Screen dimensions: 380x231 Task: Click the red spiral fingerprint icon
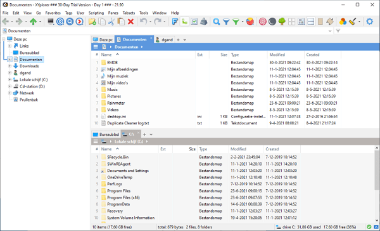pos(263,22)
